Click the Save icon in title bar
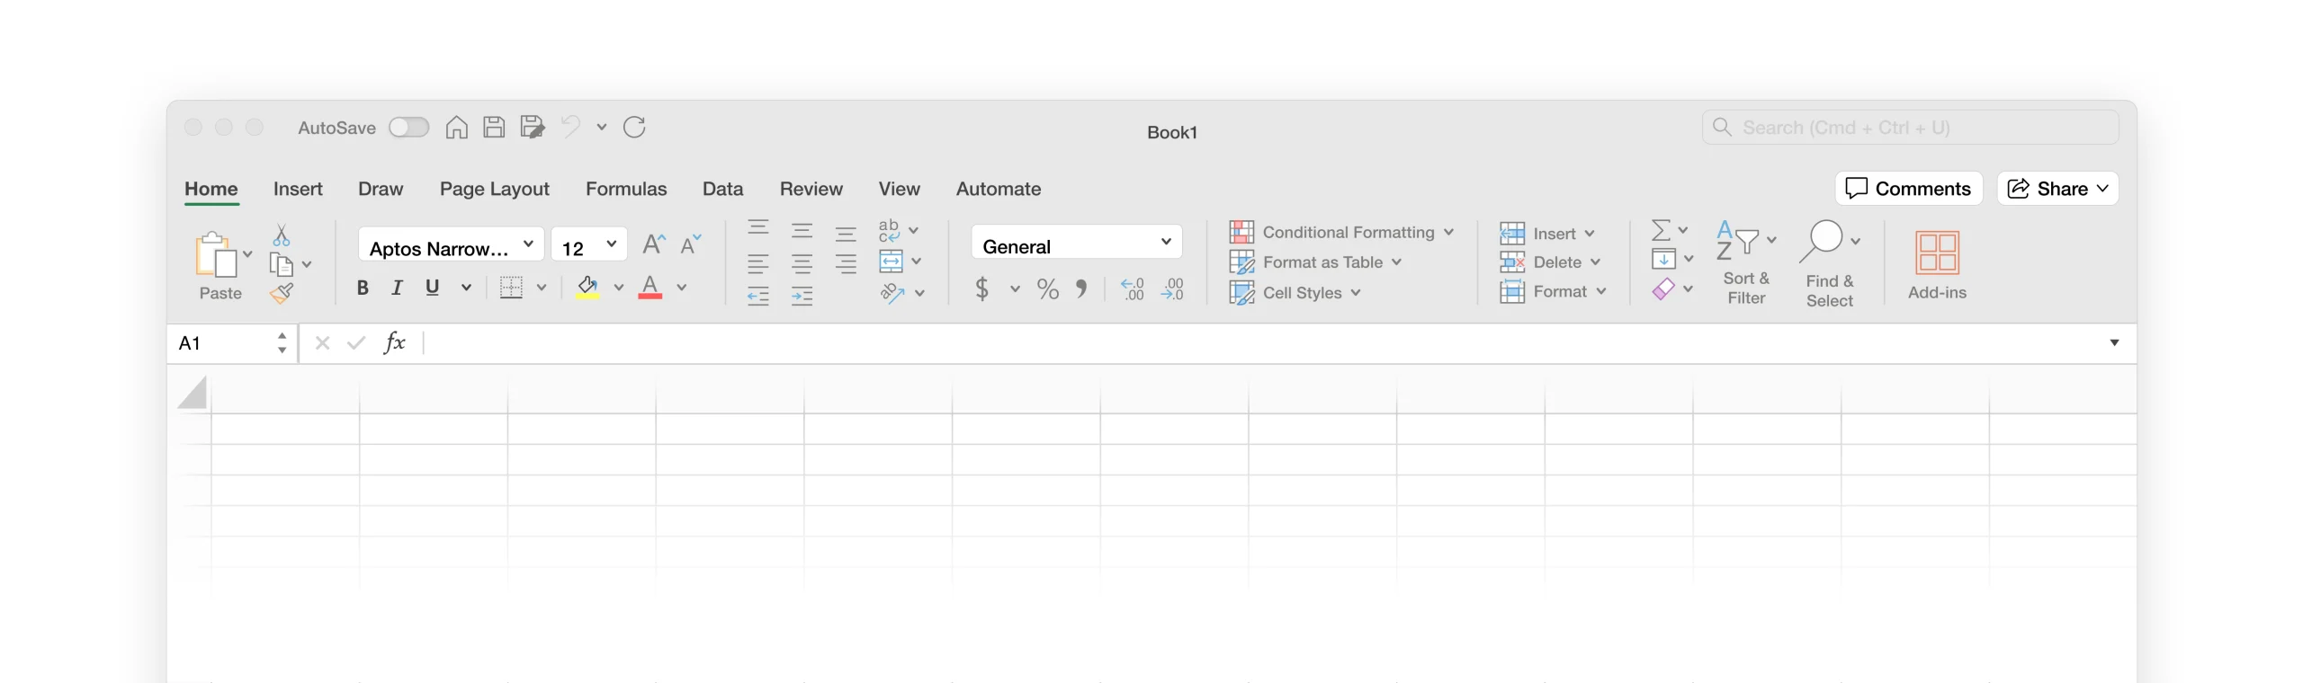This screenshot has height=683, width=2303. (494, 128)
